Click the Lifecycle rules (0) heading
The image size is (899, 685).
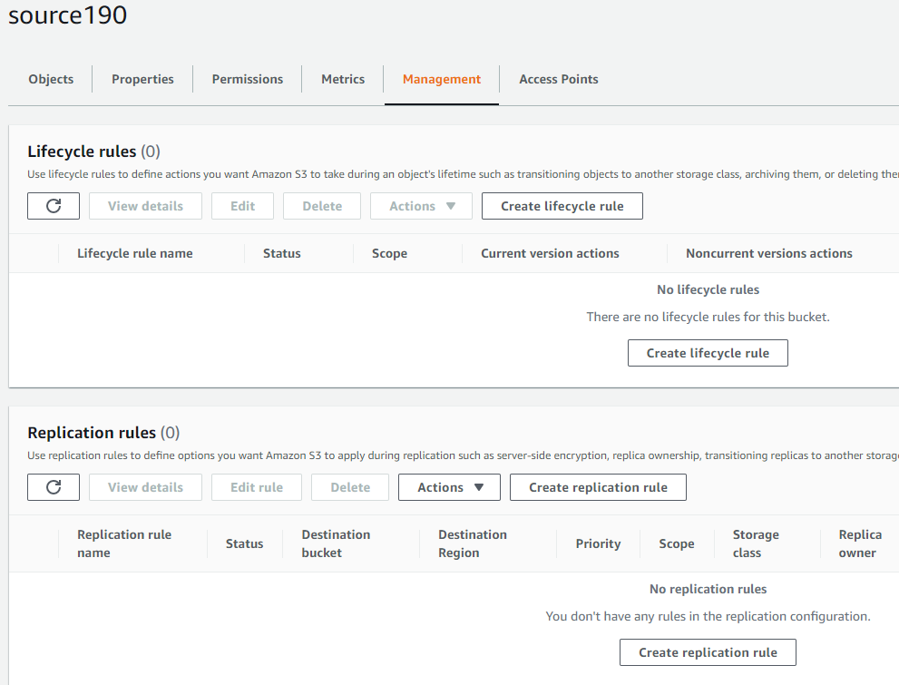click(94, 152)
